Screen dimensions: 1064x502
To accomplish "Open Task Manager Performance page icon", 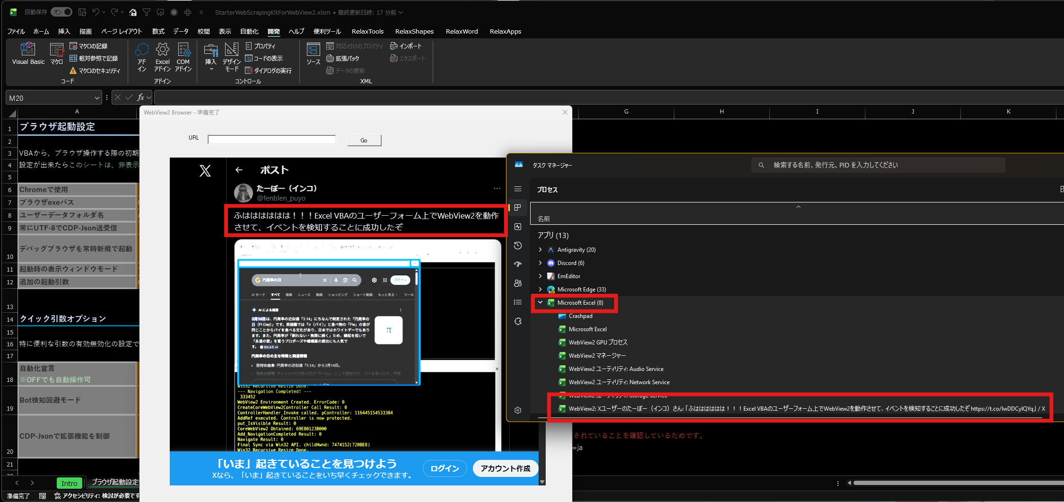I will pyautogui.click(x=518, y=227).
